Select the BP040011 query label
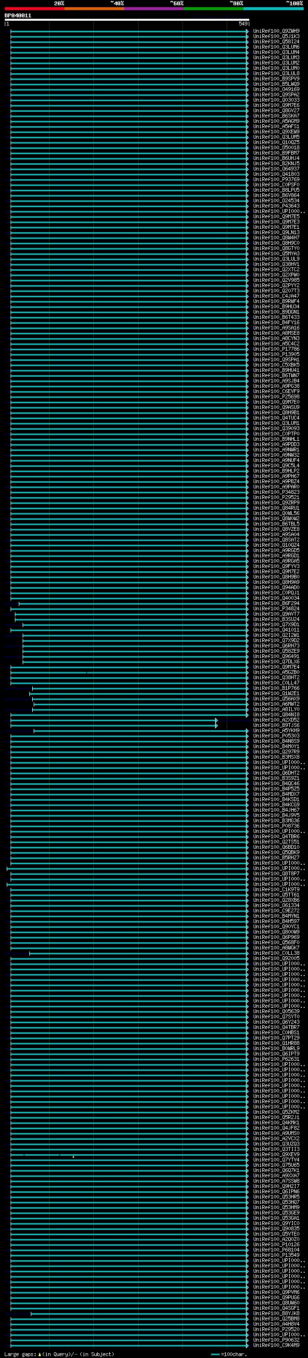This screenshot has height=1358, width=308. [18, 16]
